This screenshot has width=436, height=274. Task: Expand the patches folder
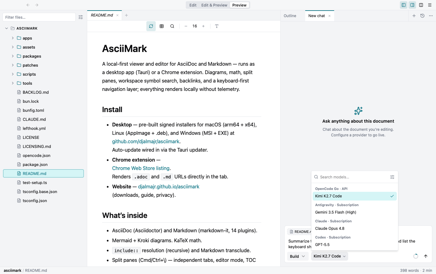tap(13, 65)
